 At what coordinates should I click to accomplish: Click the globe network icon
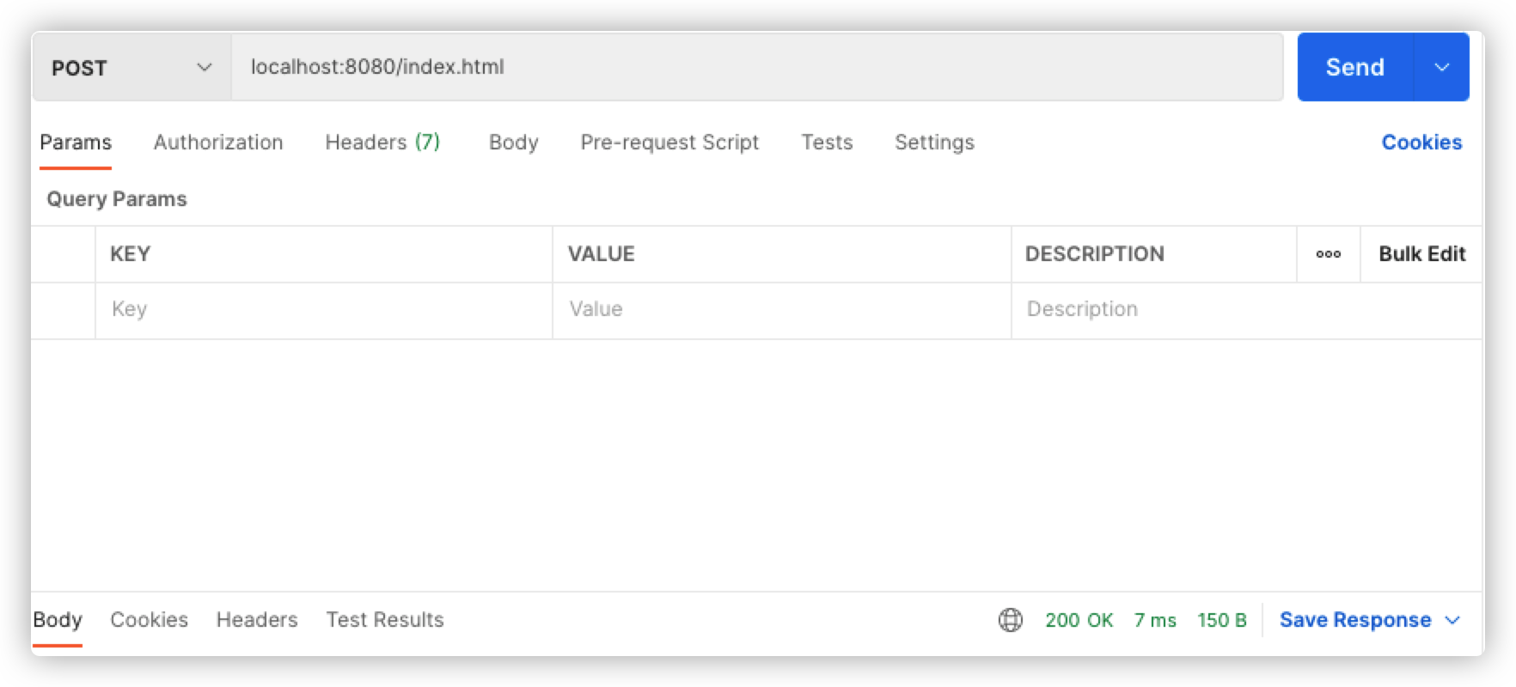pos(1010,620)
